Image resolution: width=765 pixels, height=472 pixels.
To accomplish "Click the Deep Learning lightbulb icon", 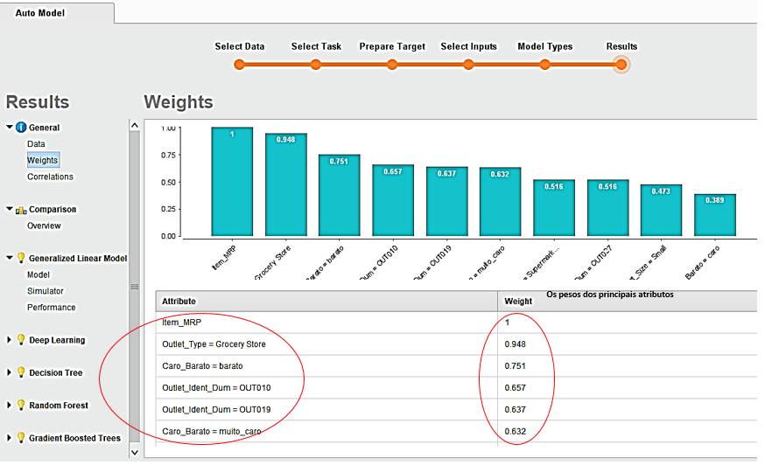I will click(x=21, y=339).
